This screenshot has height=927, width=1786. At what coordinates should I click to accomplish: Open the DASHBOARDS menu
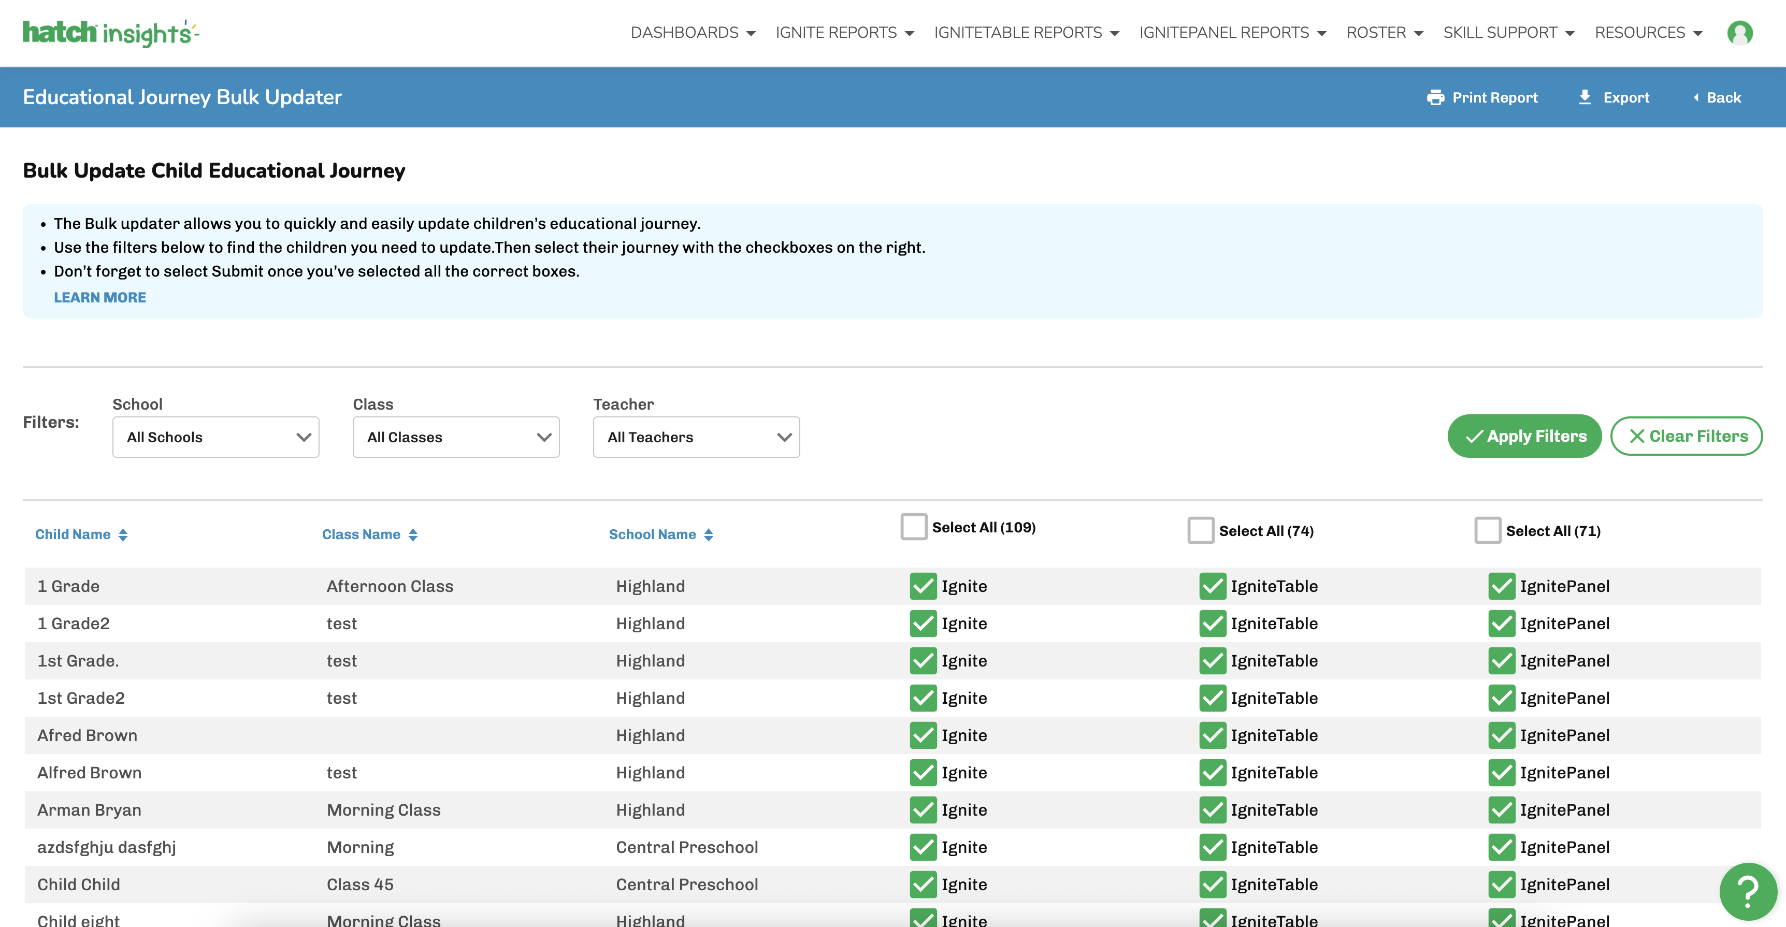click(x=693, y=33)
